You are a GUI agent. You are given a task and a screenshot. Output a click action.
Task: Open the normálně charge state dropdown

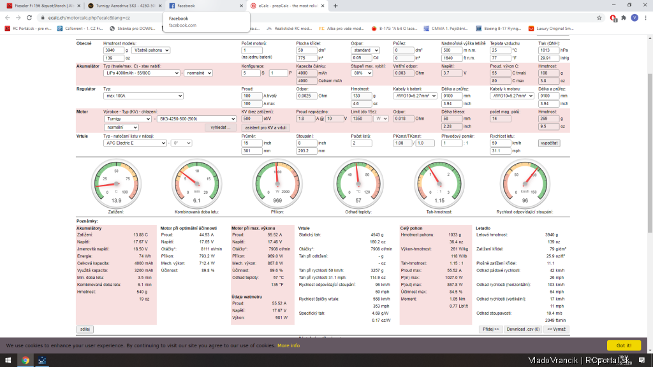click(x=198, y=73)
